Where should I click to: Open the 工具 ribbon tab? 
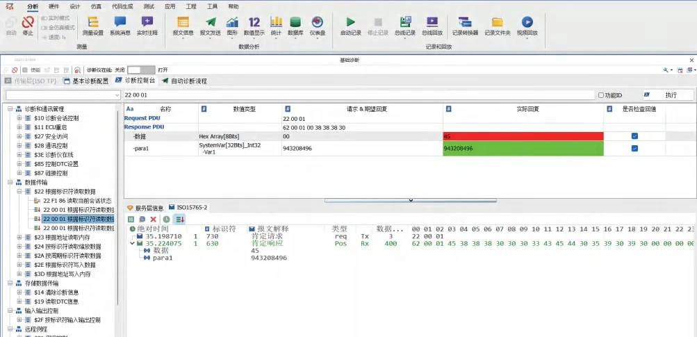coord(212,7)
